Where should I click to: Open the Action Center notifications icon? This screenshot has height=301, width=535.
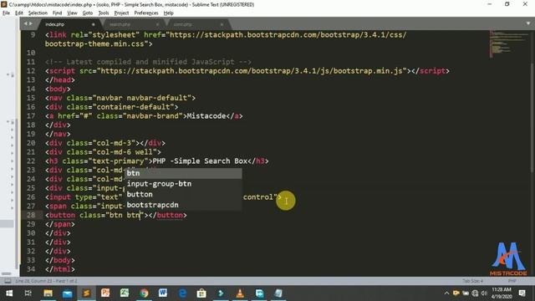pos(522,293)
